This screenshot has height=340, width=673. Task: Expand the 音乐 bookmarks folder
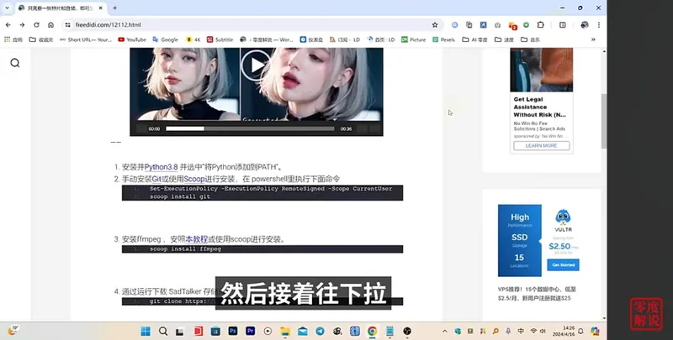(x=530, y=39)
